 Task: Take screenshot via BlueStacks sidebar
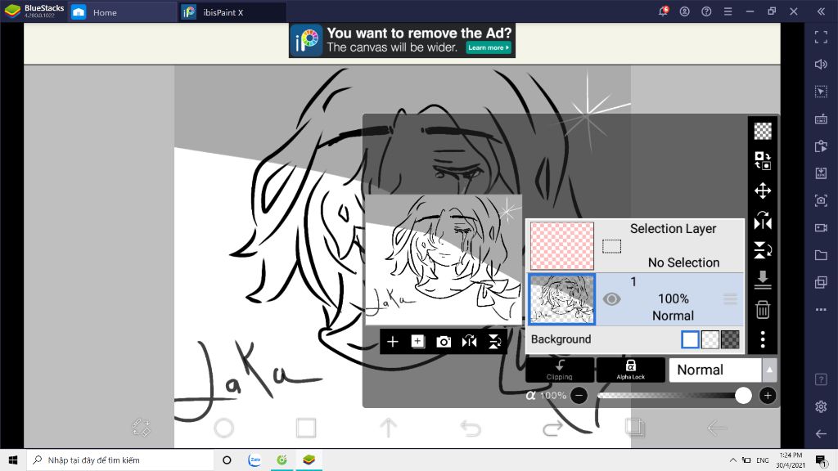[821, 200]
